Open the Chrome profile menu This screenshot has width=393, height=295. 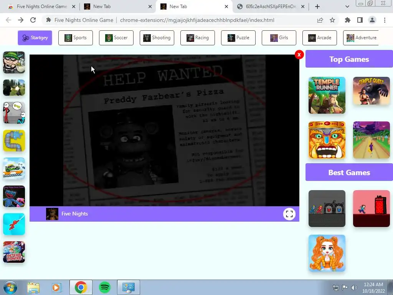point(372,20)
